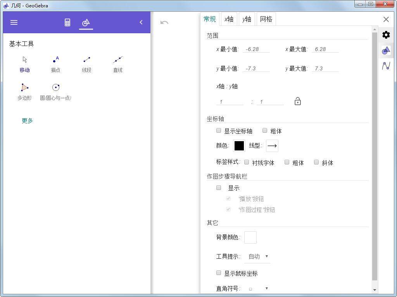Open the 线型 line style dropdown
Screen dimensions: 397x297
pos(272,146)
